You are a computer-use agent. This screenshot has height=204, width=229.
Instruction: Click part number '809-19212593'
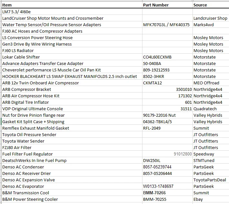coord(167,70)
